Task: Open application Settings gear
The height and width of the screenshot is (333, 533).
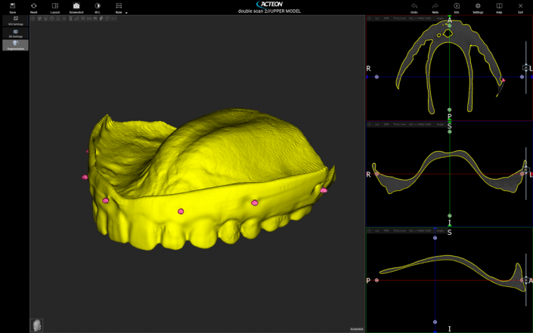Action: [478, 8]
